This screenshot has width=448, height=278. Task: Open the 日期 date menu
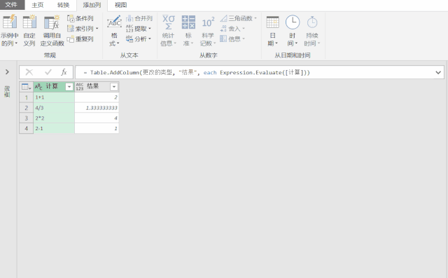(x=272, y=31)
